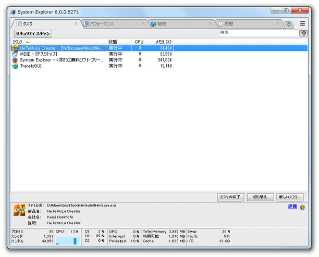Click memory value 33,560 for MDIE
Viewport: 319px width, 257px height.
tap(166, 54)
